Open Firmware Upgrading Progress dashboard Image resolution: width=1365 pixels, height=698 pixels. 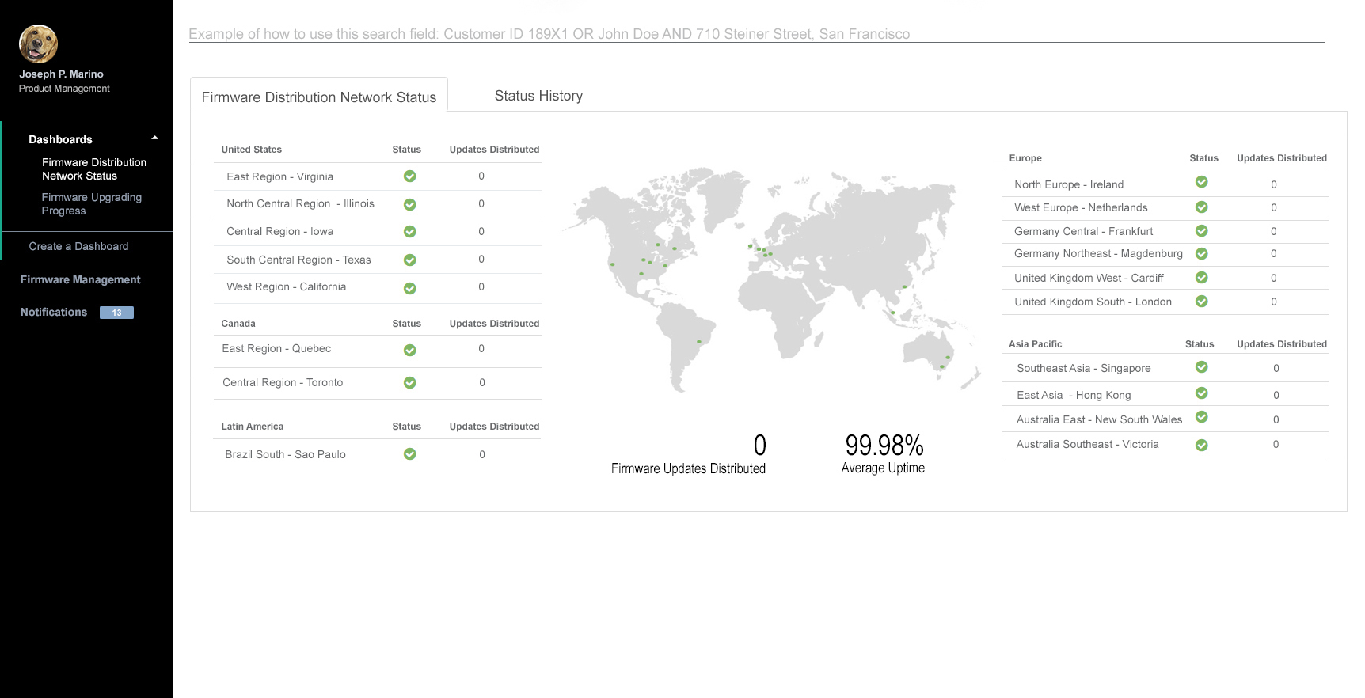point(92,204)
